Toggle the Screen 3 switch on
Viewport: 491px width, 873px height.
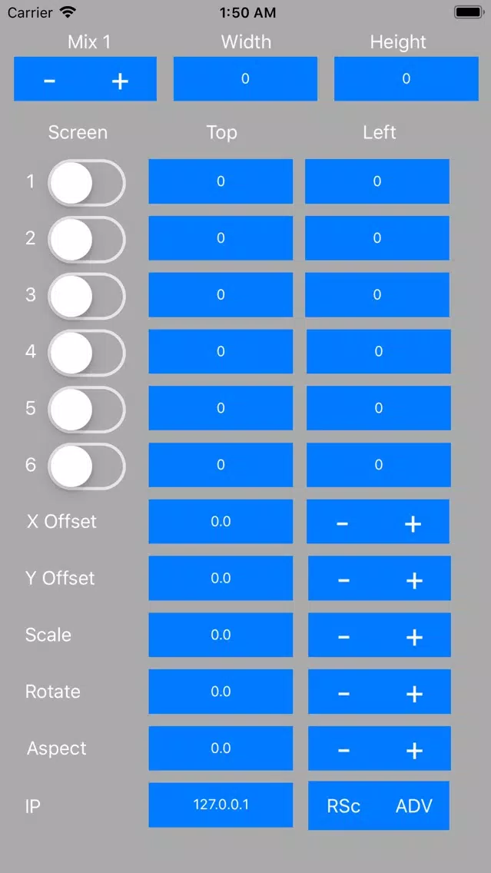86,296
